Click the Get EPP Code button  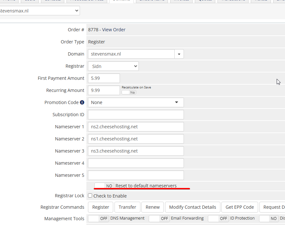240,207
